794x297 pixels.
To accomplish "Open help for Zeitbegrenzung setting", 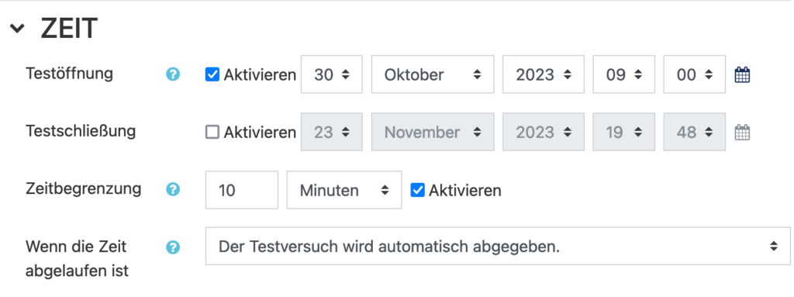I will [173, 190].
